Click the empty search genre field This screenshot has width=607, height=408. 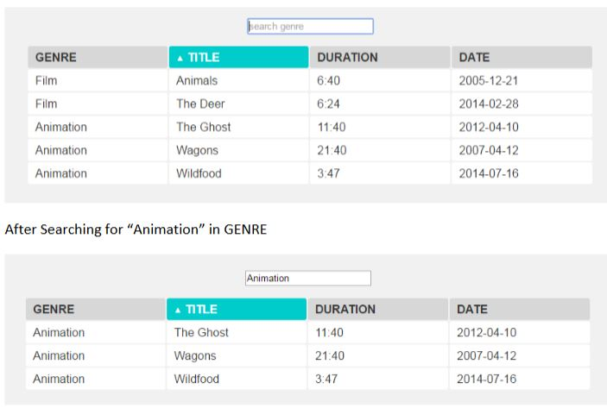click(x=310, y=27)
